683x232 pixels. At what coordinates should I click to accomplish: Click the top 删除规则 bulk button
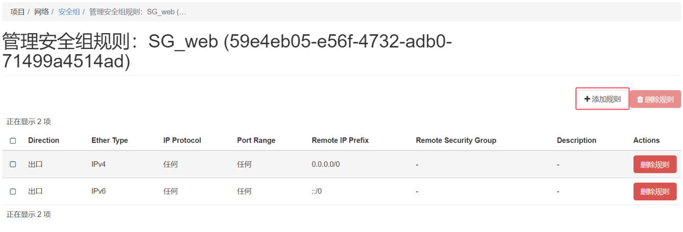coord(655,99)
